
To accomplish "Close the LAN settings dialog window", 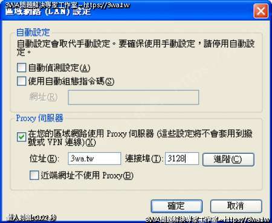I will click(261, 11).
